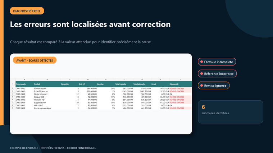Image resolution: width=273 pixels, height=153 pixels.
Task: Click the Souris ergonomique product cell
Action: click(x=47, y=108)
